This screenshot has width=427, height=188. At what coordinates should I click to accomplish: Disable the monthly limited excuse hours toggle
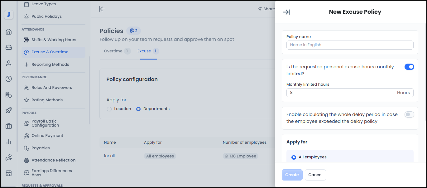(x=409, y=66)
